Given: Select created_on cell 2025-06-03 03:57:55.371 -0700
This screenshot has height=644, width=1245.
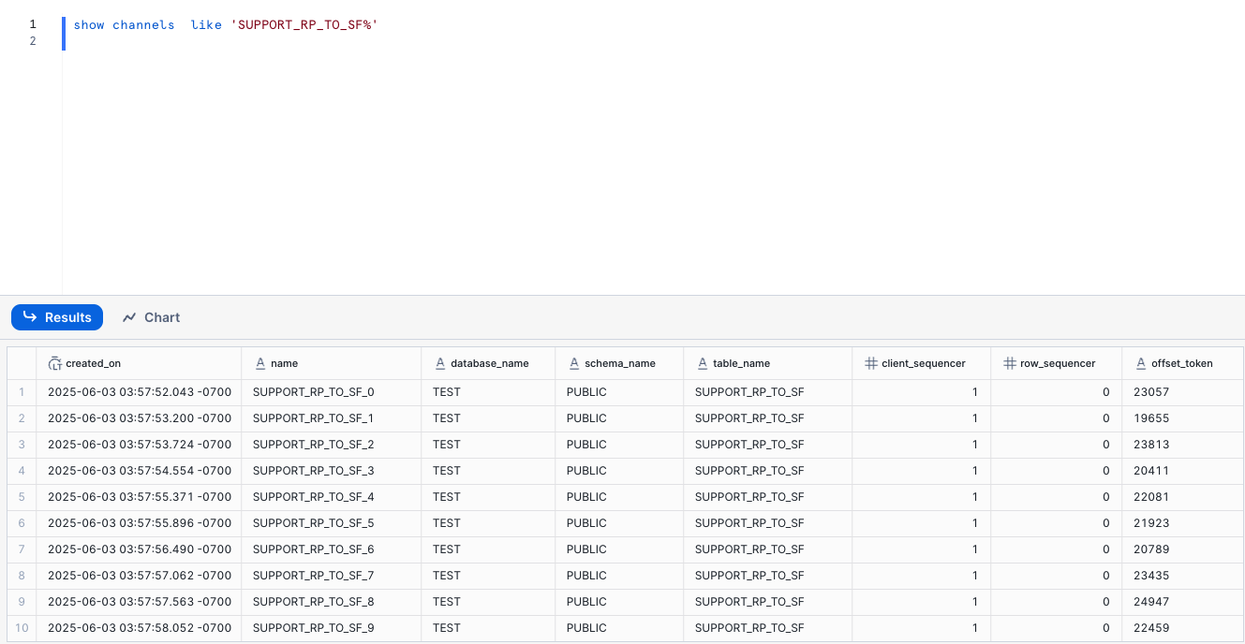Looking at the screenshot, I should [x=139, y=497].
